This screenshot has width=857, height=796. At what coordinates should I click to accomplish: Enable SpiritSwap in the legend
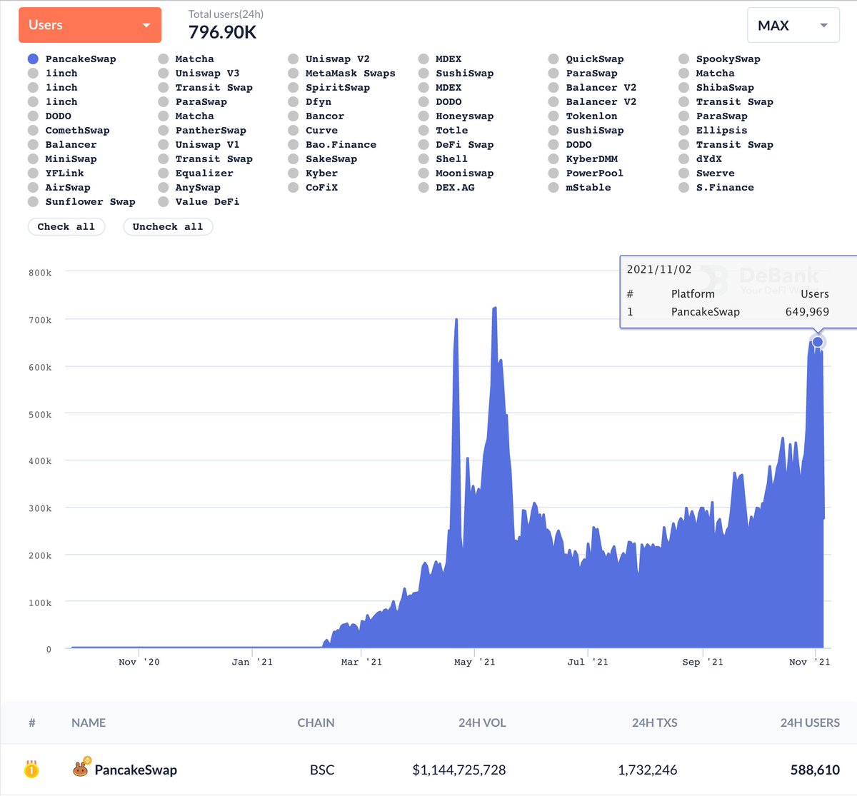click(329, 88)
